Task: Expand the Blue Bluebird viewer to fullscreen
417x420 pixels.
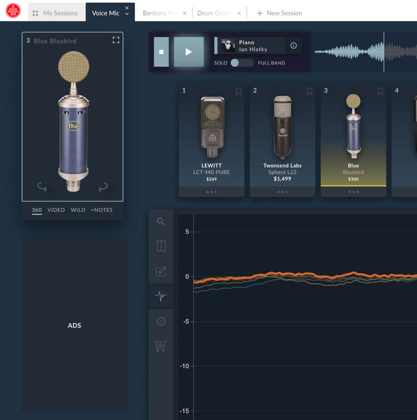Action: (x=116, y=40)
